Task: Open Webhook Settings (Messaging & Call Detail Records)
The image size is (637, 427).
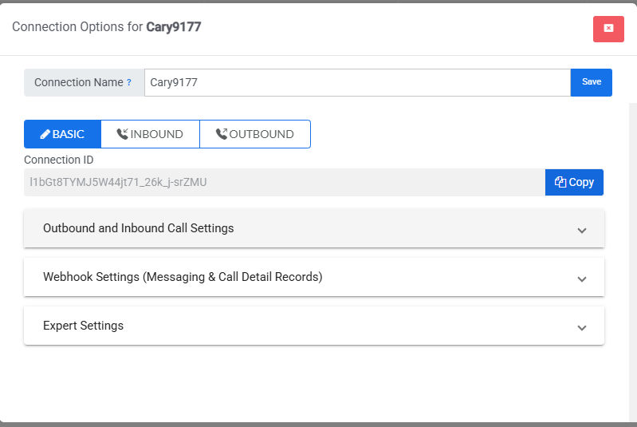Action: tap(183, 277)
